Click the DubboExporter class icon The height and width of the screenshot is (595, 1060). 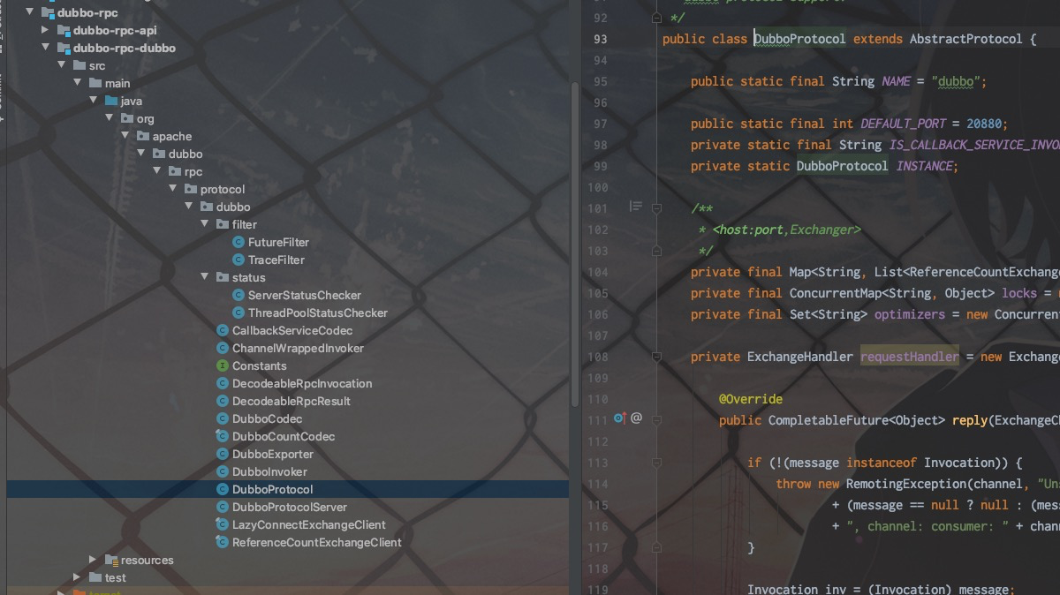223,454
